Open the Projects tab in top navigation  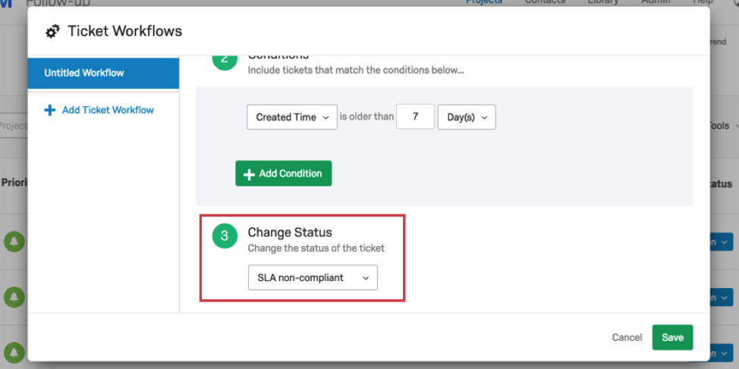(483, 2)
